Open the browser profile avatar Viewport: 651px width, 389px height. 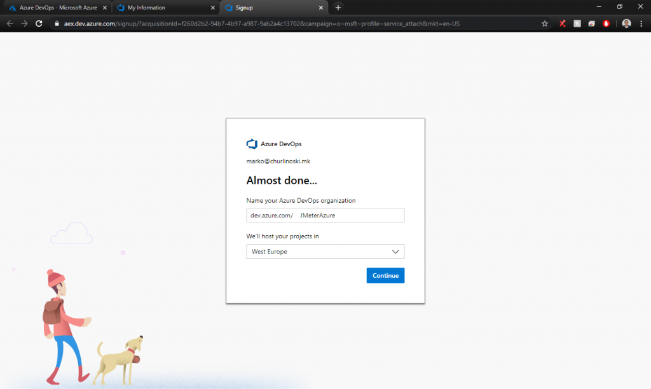pos(626,24)
